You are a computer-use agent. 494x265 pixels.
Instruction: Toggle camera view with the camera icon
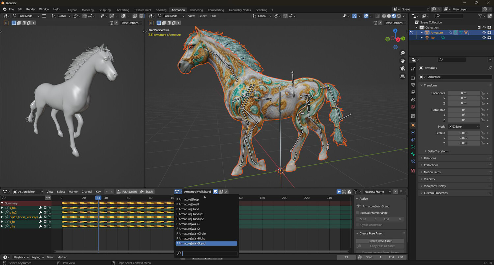(x=402, y=68)
